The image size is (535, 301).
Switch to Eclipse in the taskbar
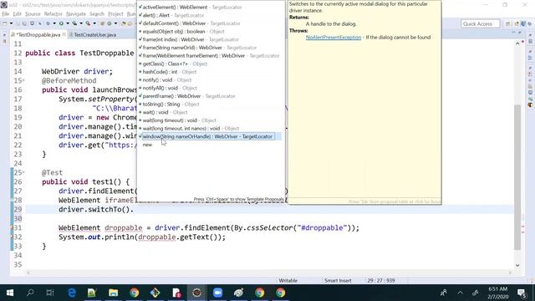(196, 293)
